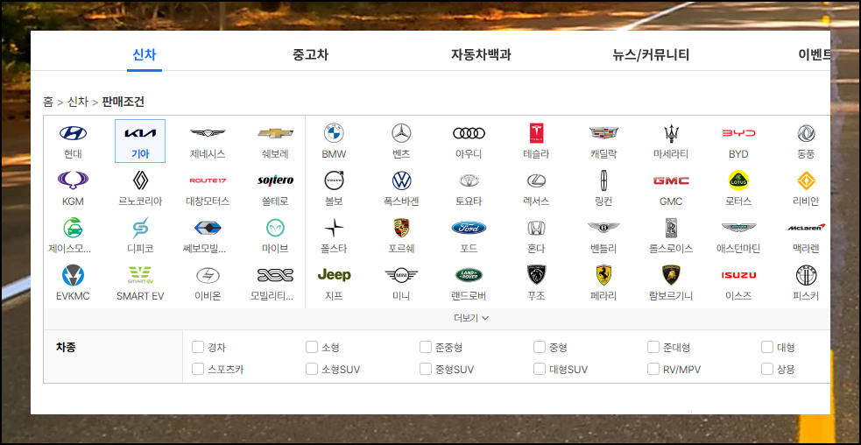This screenshot has height=445, width=861.
Task: Click the Ford (포드) oval logo
Action: coord(469,228)
